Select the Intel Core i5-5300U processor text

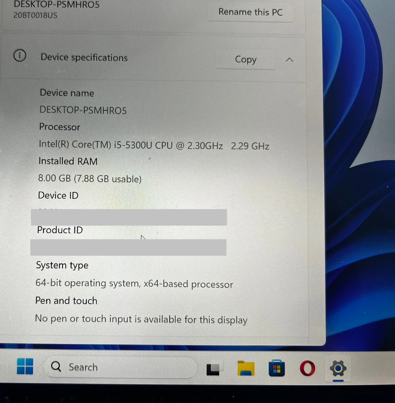pos(154,145)
